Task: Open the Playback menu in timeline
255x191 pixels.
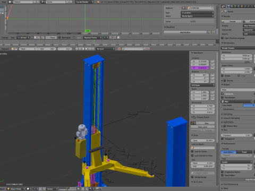Action: click(5, 49)
